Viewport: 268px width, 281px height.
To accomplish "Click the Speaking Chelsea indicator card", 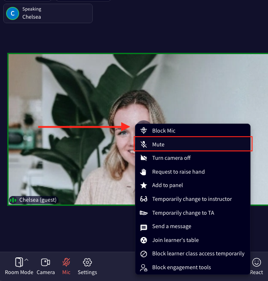I will click(48, 13).
